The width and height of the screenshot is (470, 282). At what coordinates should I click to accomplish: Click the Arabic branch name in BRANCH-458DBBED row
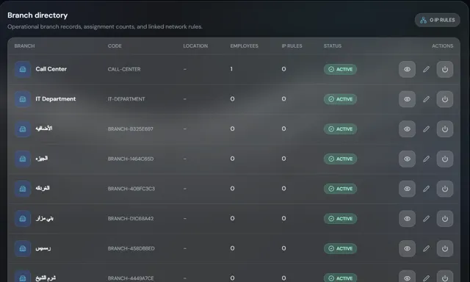point(43,248)
